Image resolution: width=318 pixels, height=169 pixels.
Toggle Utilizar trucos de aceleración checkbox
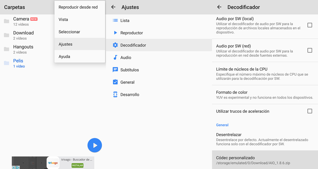309,111
